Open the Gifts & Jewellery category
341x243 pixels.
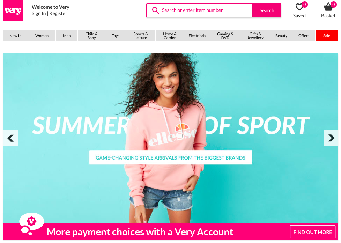(255, 36)
